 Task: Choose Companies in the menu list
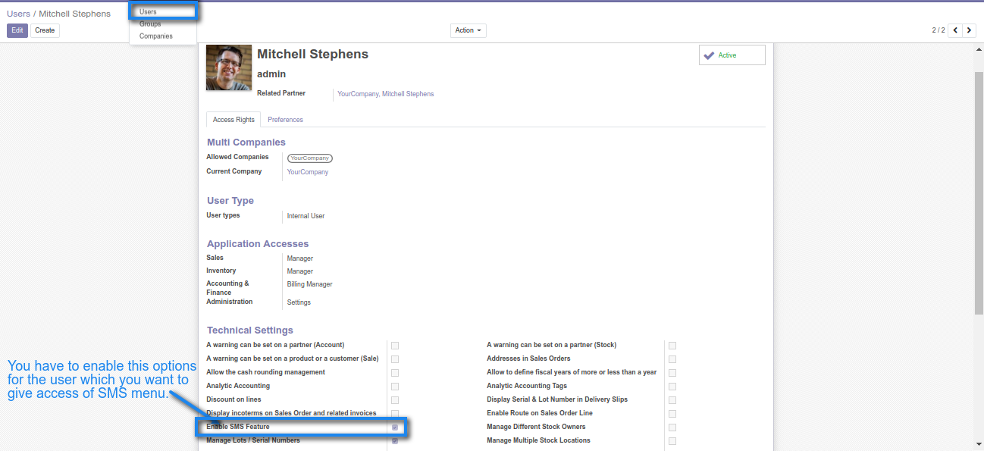click(155, 36)
